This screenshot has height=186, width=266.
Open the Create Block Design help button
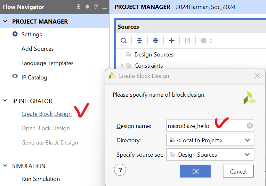coord(120,170)
